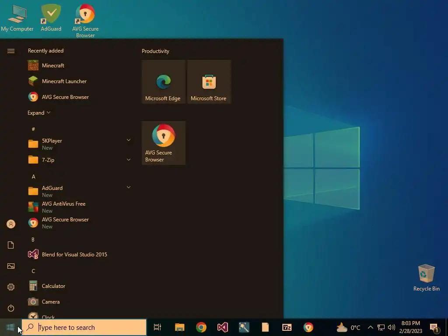Open the blank document icon on taskbar
448x336 pixels.
tap(266, 327)
